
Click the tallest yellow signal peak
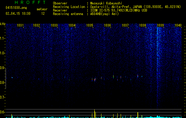coord(95,114)
